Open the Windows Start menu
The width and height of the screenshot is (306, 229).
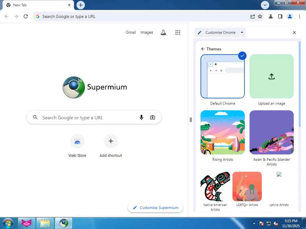coord(8,223)
